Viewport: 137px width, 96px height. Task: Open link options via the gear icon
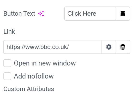(x=109, y=47)
